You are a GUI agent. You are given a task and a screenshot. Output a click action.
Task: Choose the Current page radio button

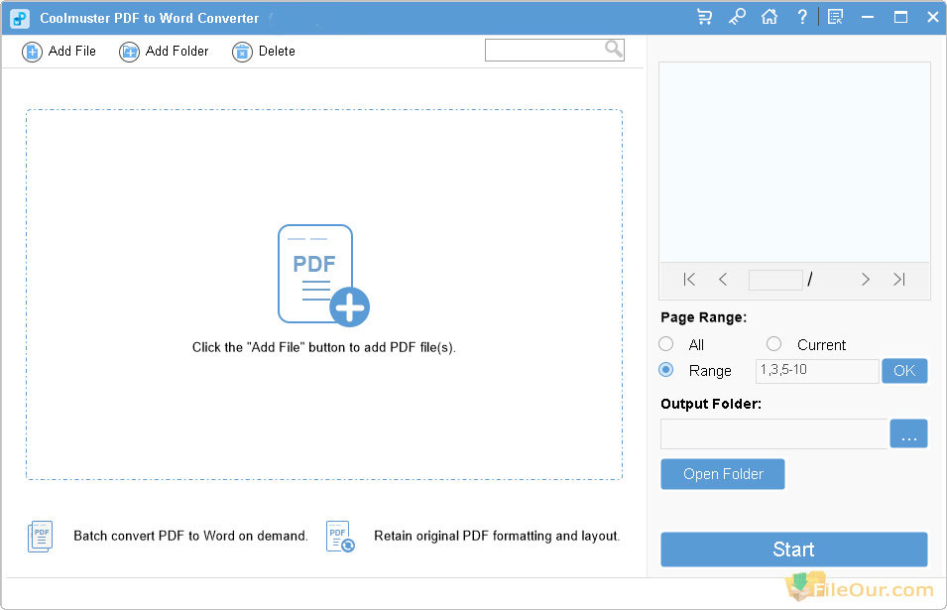tap(774, 344)
